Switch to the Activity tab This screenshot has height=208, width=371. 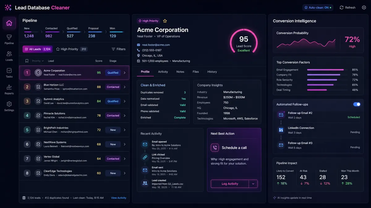tap(163, 71)
